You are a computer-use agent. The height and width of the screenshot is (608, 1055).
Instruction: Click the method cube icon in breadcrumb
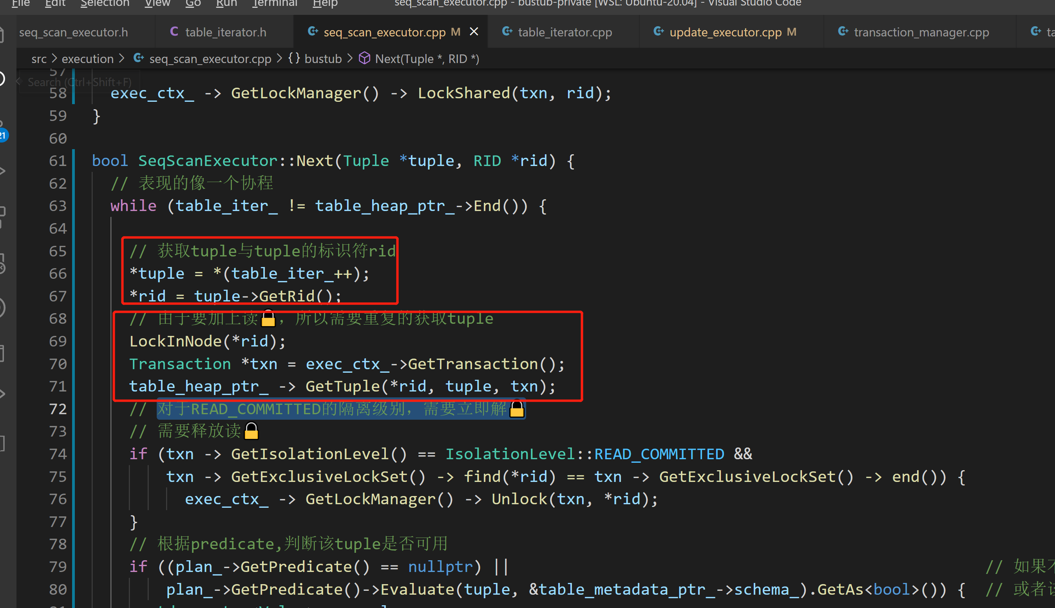[364, 58]
